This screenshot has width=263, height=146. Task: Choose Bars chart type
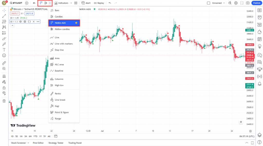tap(64, 11)
